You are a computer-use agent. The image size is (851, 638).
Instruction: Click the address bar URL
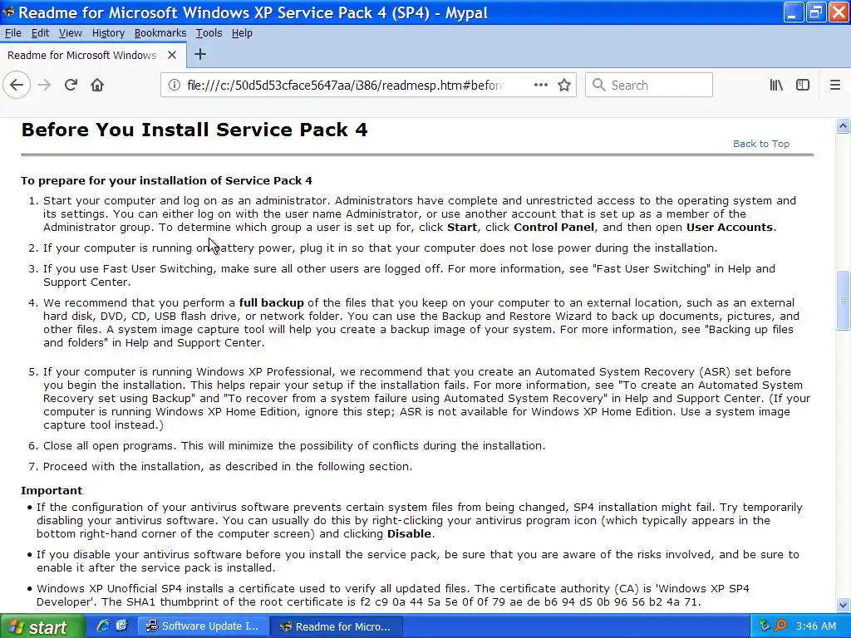point(345,86)
